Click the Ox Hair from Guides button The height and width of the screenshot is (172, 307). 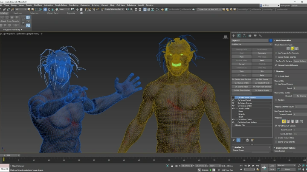241,90
